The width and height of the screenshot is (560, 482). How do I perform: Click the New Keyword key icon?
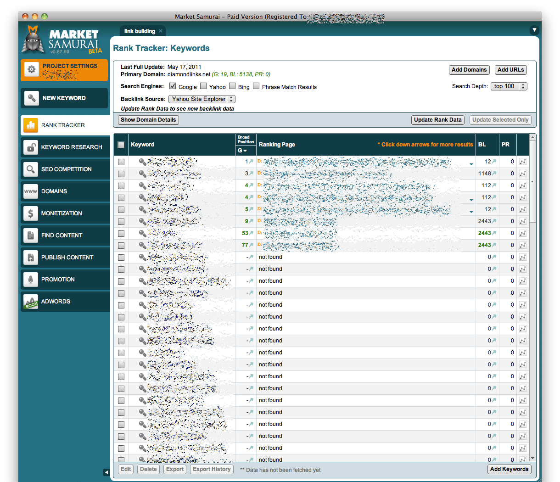click(31, 98)
